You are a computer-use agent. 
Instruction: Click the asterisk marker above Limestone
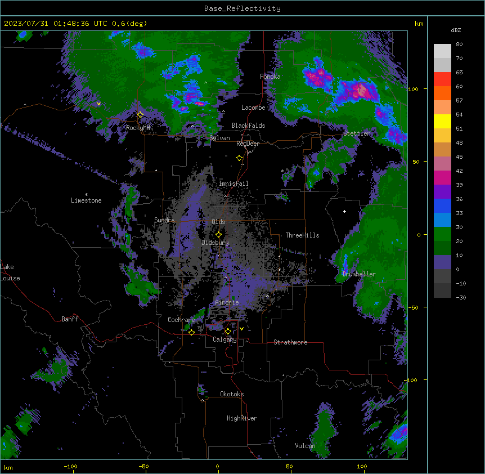click(x=86, y=195)
